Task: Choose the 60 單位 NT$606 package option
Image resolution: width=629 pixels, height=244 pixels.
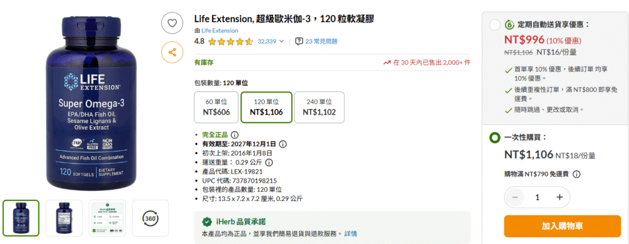Action: tap(216, 107)
